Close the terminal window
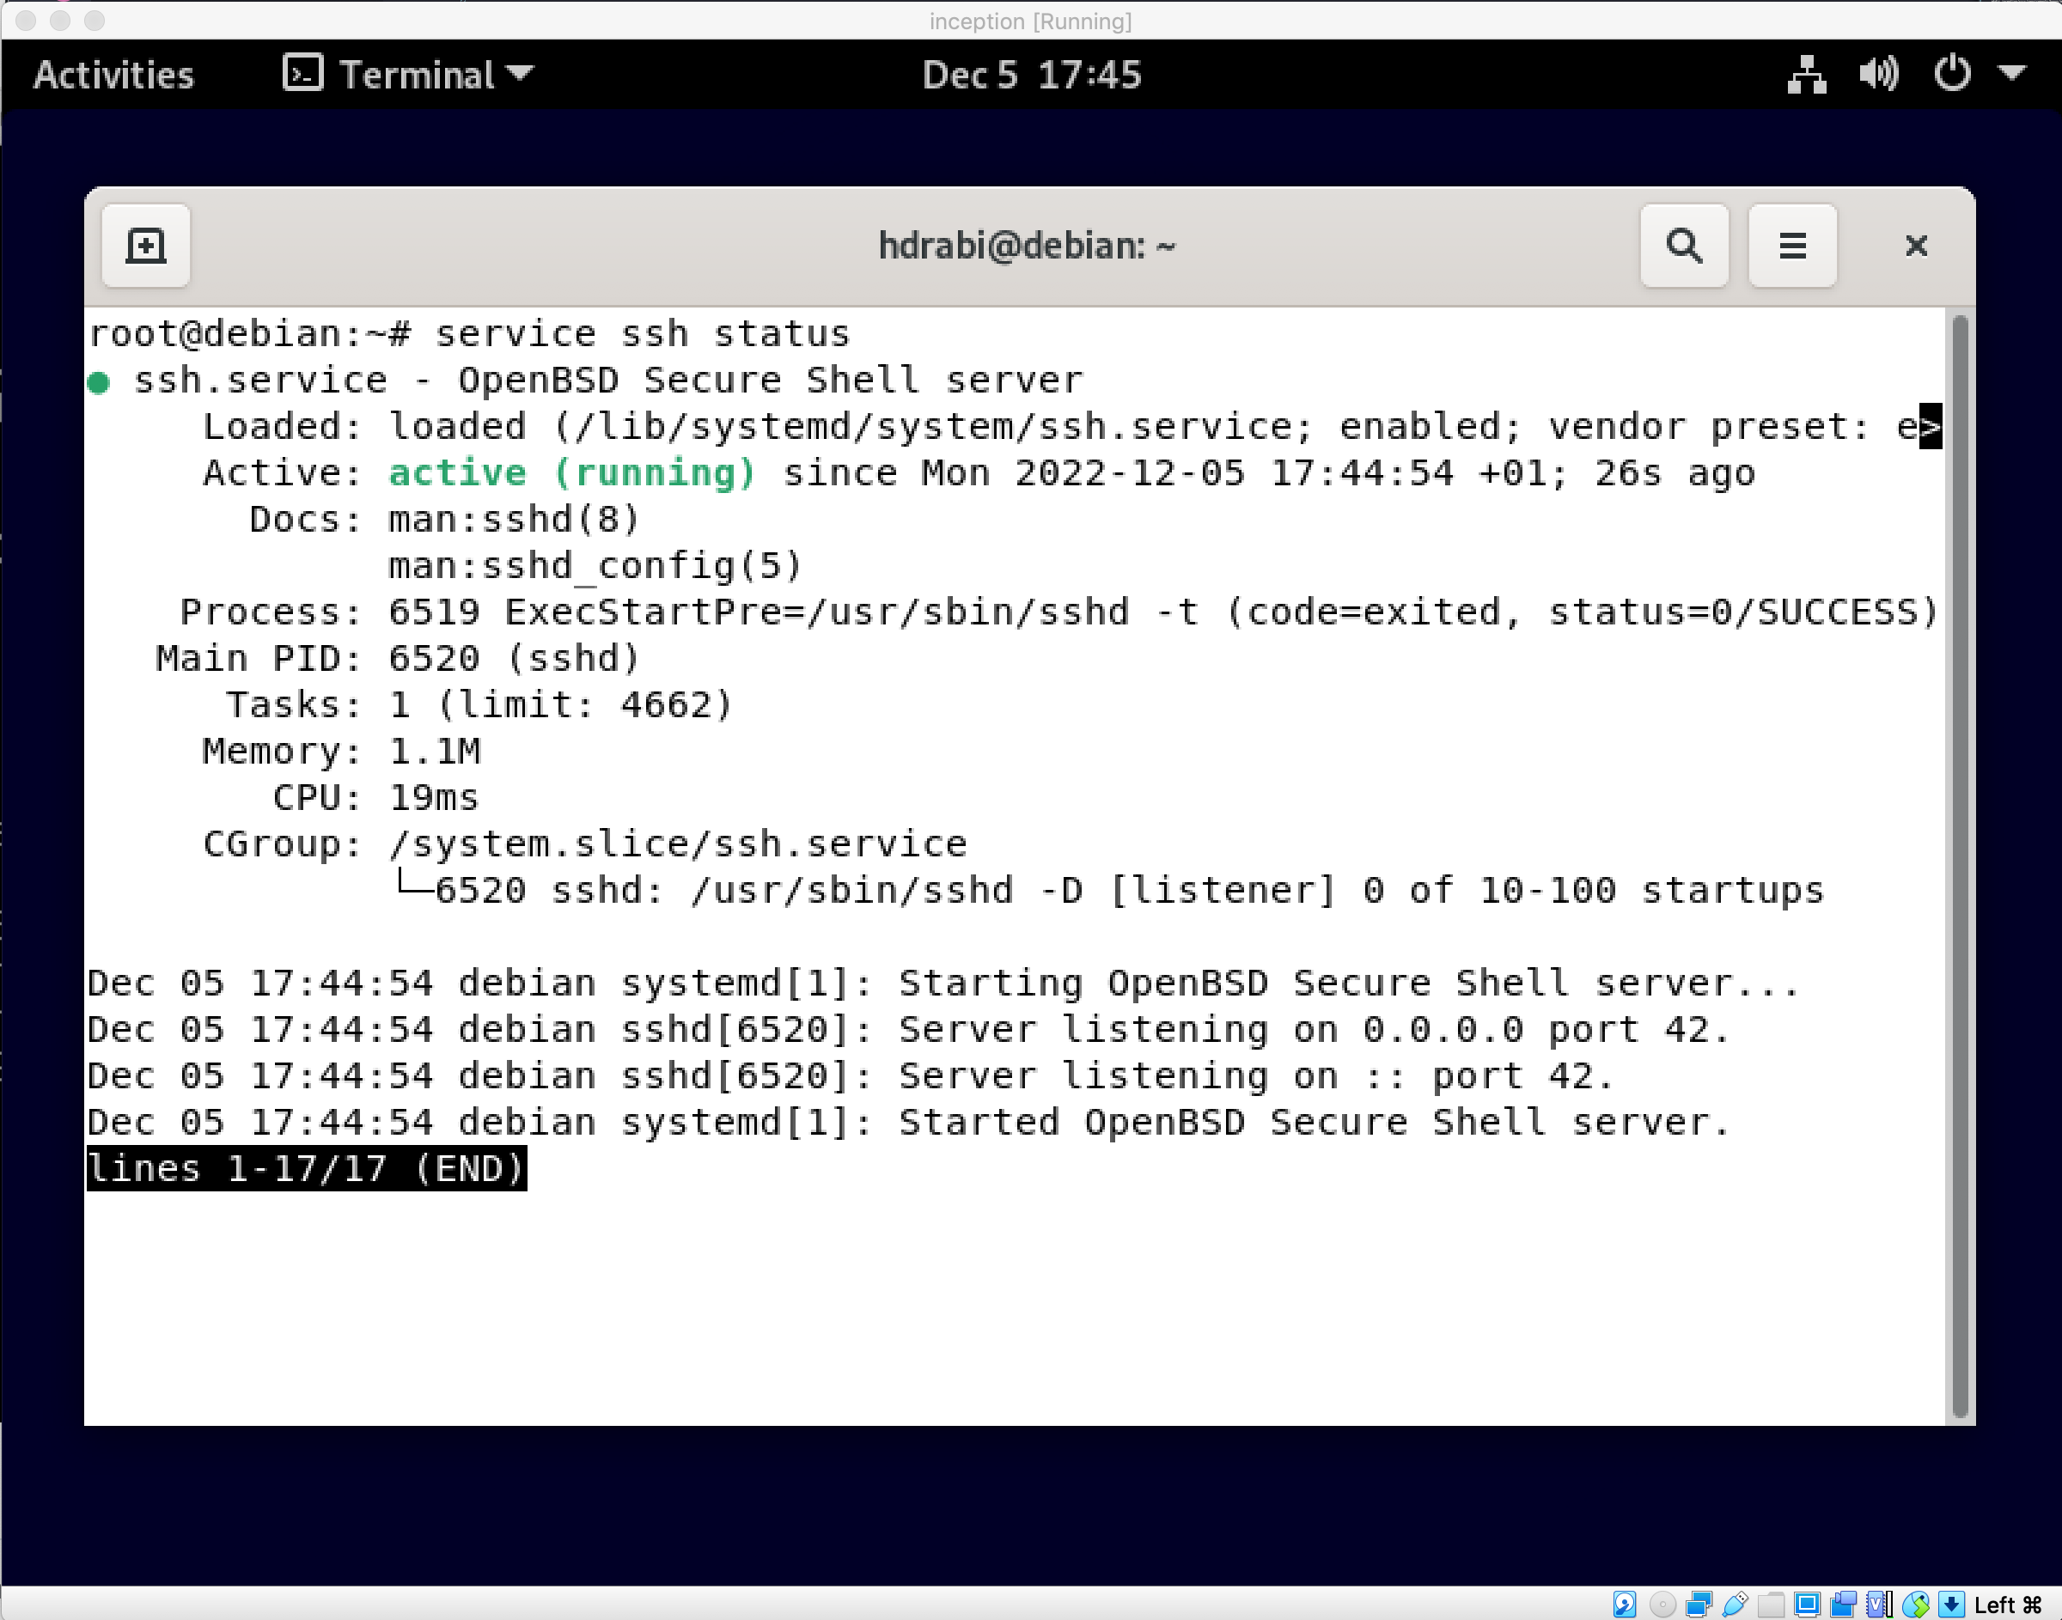Screen dimensions: 2062x1620 coord(1915,246)
